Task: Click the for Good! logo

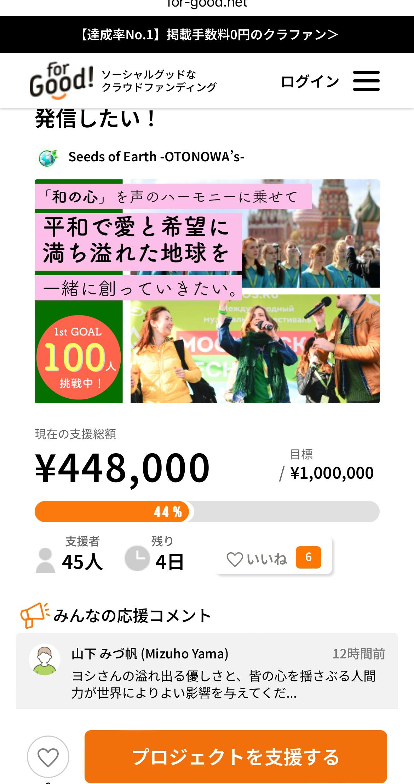Action: [61, 81]
